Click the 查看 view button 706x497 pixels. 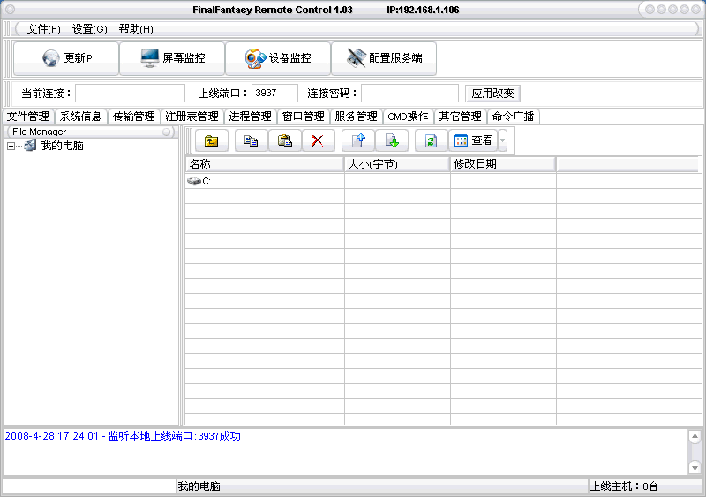point(472,140)
